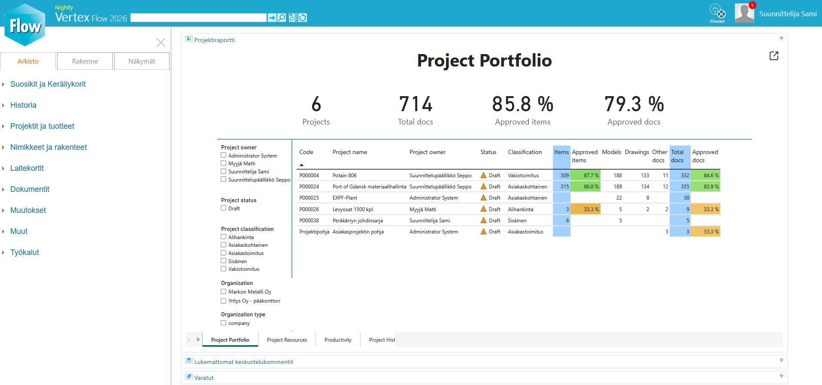Expand Projektit ja tuotteet tree section
The height and width of the screenshot is (385, 822).
[x=42, y=126]
